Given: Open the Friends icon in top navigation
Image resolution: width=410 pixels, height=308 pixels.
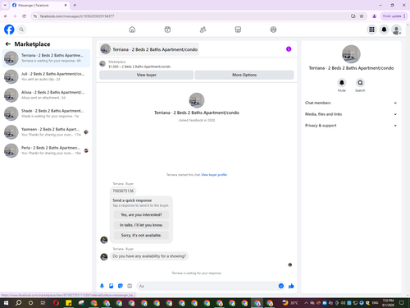Looking at the screenshot, I should tap(203, 30).
